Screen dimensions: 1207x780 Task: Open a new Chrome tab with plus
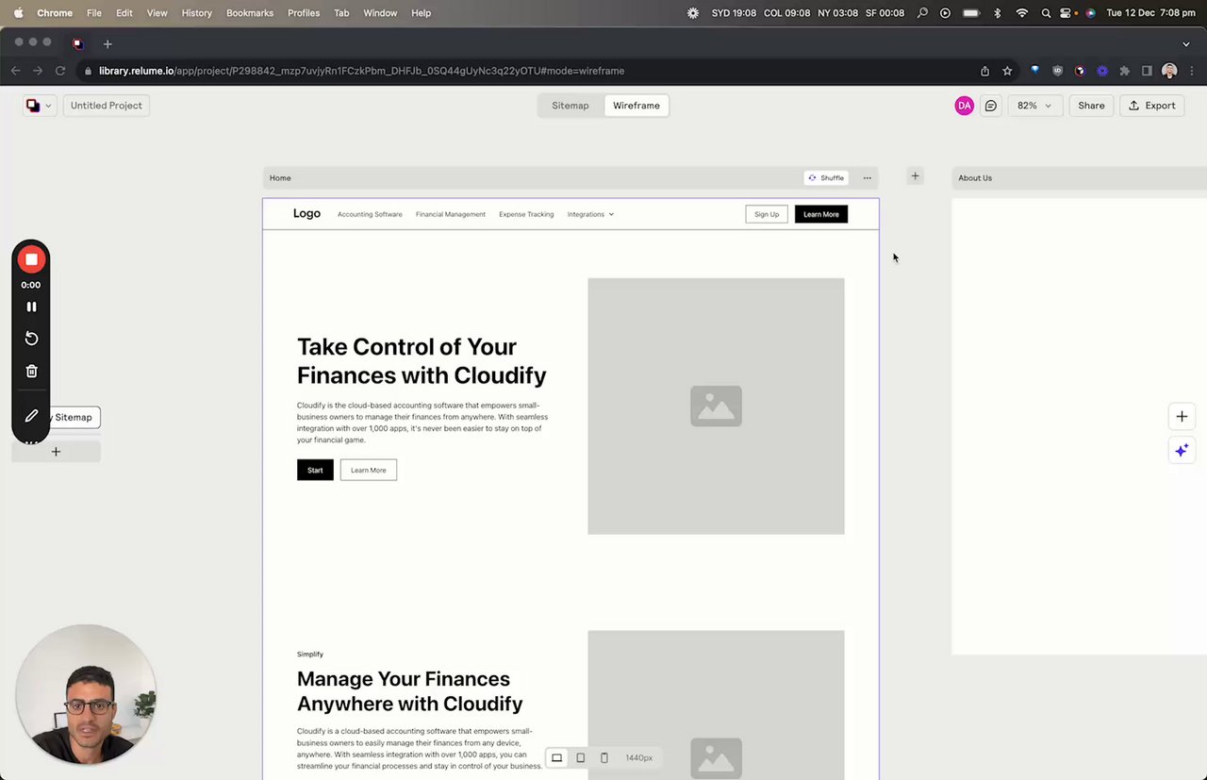107,43
